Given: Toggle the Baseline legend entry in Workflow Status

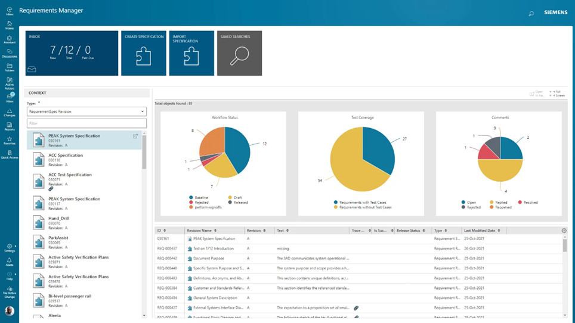Looking at the screenshot, I should [200, 198].
